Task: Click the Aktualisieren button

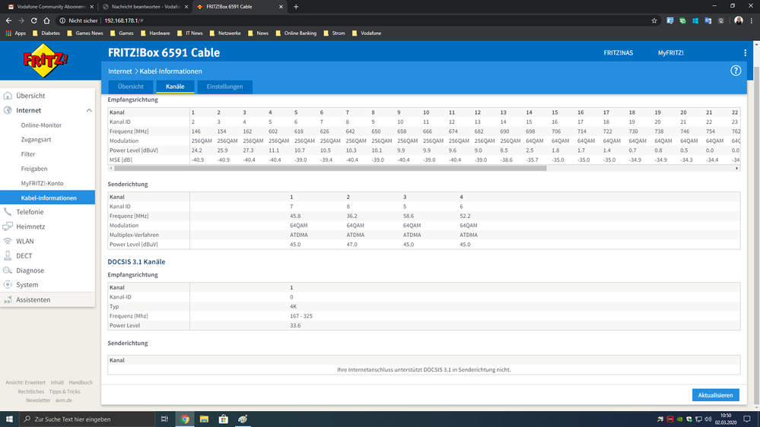Action: tap(715, 395)
